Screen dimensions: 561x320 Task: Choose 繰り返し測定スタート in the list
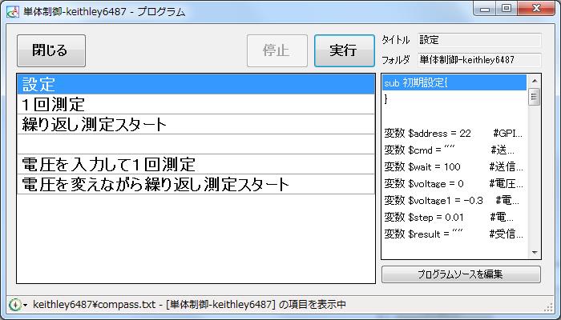[196, 124]
